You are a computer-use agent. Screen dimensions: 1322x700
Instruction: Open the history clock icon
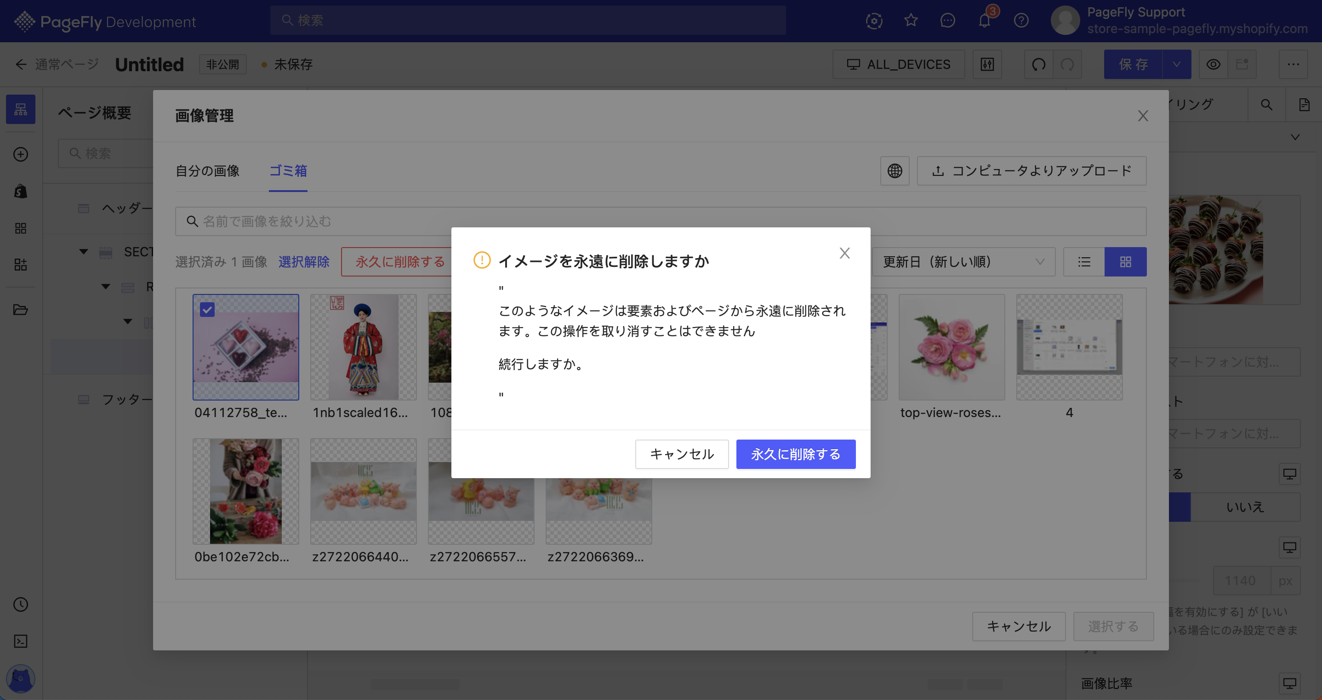[21, 604]
